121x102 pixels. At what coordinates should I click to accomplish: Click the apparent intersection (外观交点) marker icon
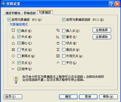(x=58, y=56)
